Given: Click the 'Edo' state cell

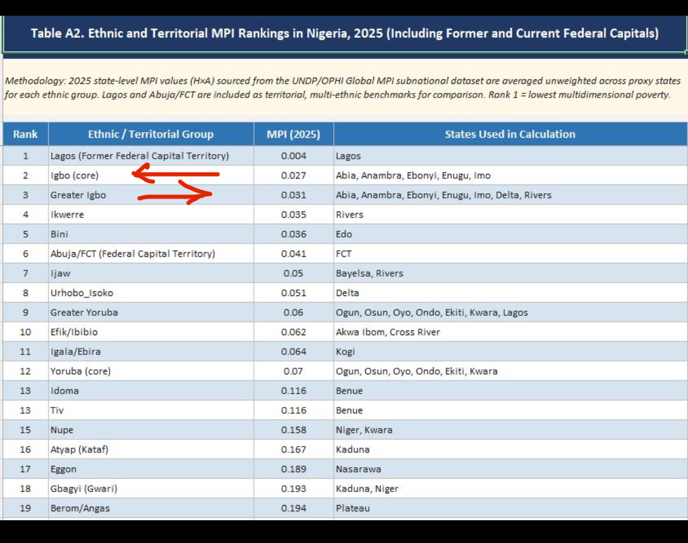Looking at the screenshot, I should (510, 234).
